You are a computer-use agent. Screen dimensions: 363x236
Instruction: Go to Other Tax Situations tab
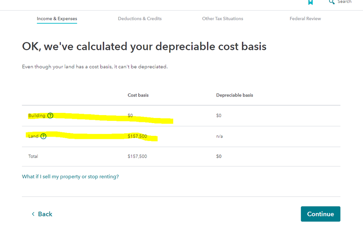223,19
